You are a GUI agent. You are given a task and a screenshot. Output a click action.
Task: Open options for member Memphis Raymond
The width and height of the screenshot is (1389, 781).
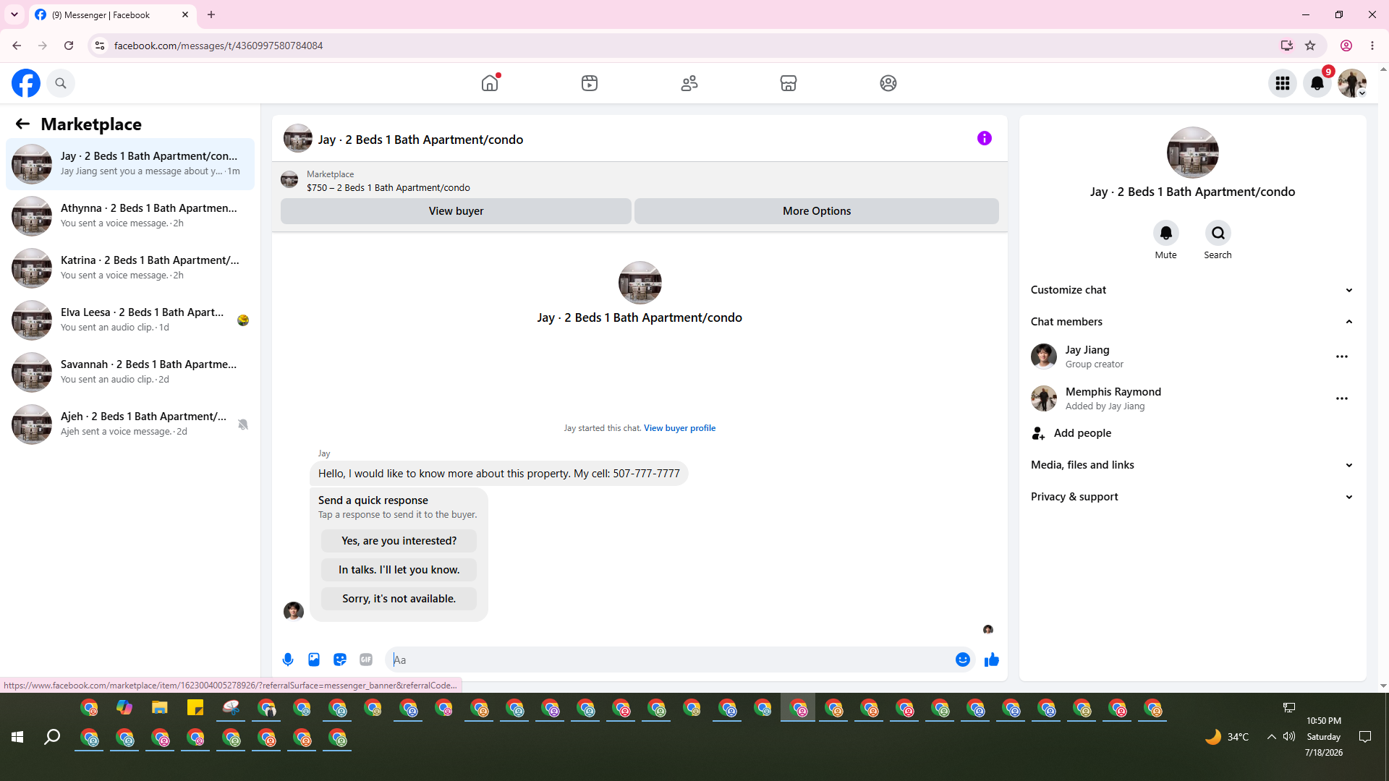[1342, 398]
